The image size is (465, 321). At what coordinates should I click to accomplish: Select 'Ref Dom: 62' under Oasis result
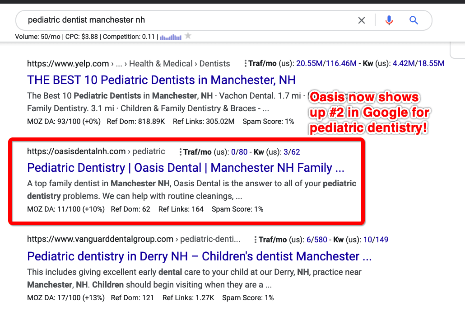(130, 209)
